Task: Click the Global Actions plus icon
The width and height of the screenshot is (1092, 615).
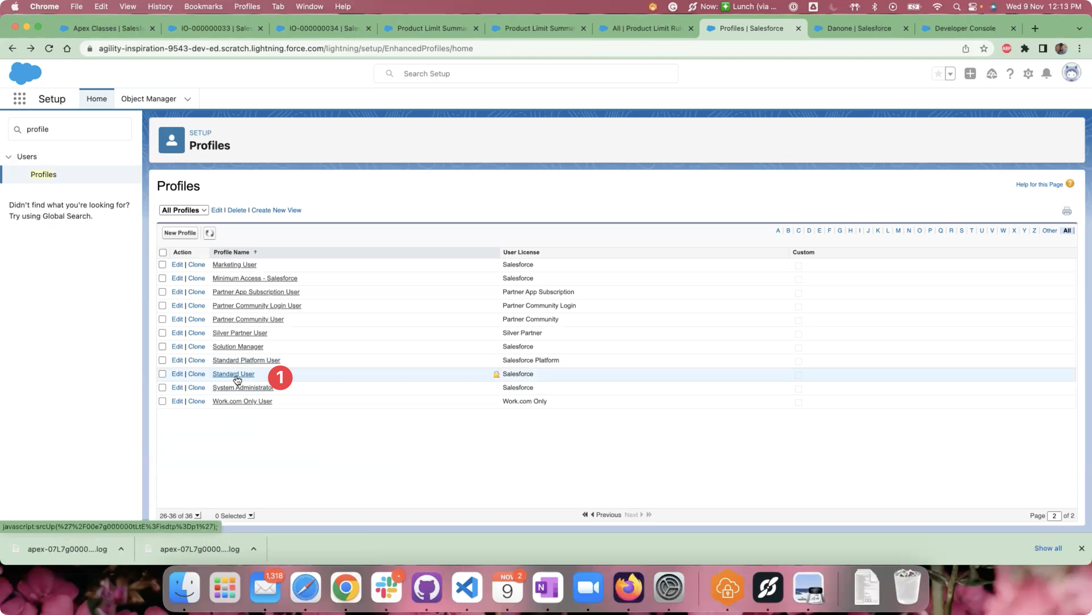Action: (x=970, y=74)
